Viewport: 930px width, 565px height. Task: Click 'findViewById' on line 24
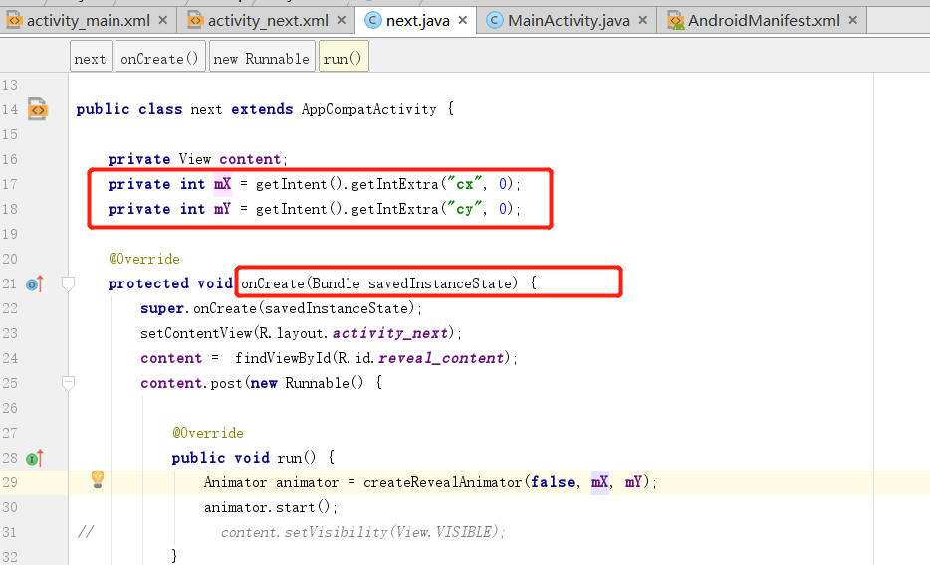click(284, 358)
